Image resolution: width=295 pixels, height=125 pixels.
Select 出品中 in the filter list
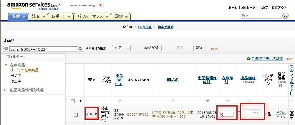16,76
